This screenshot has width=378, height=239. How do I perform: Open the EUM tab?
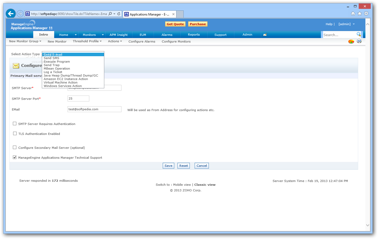pos(143,35)
